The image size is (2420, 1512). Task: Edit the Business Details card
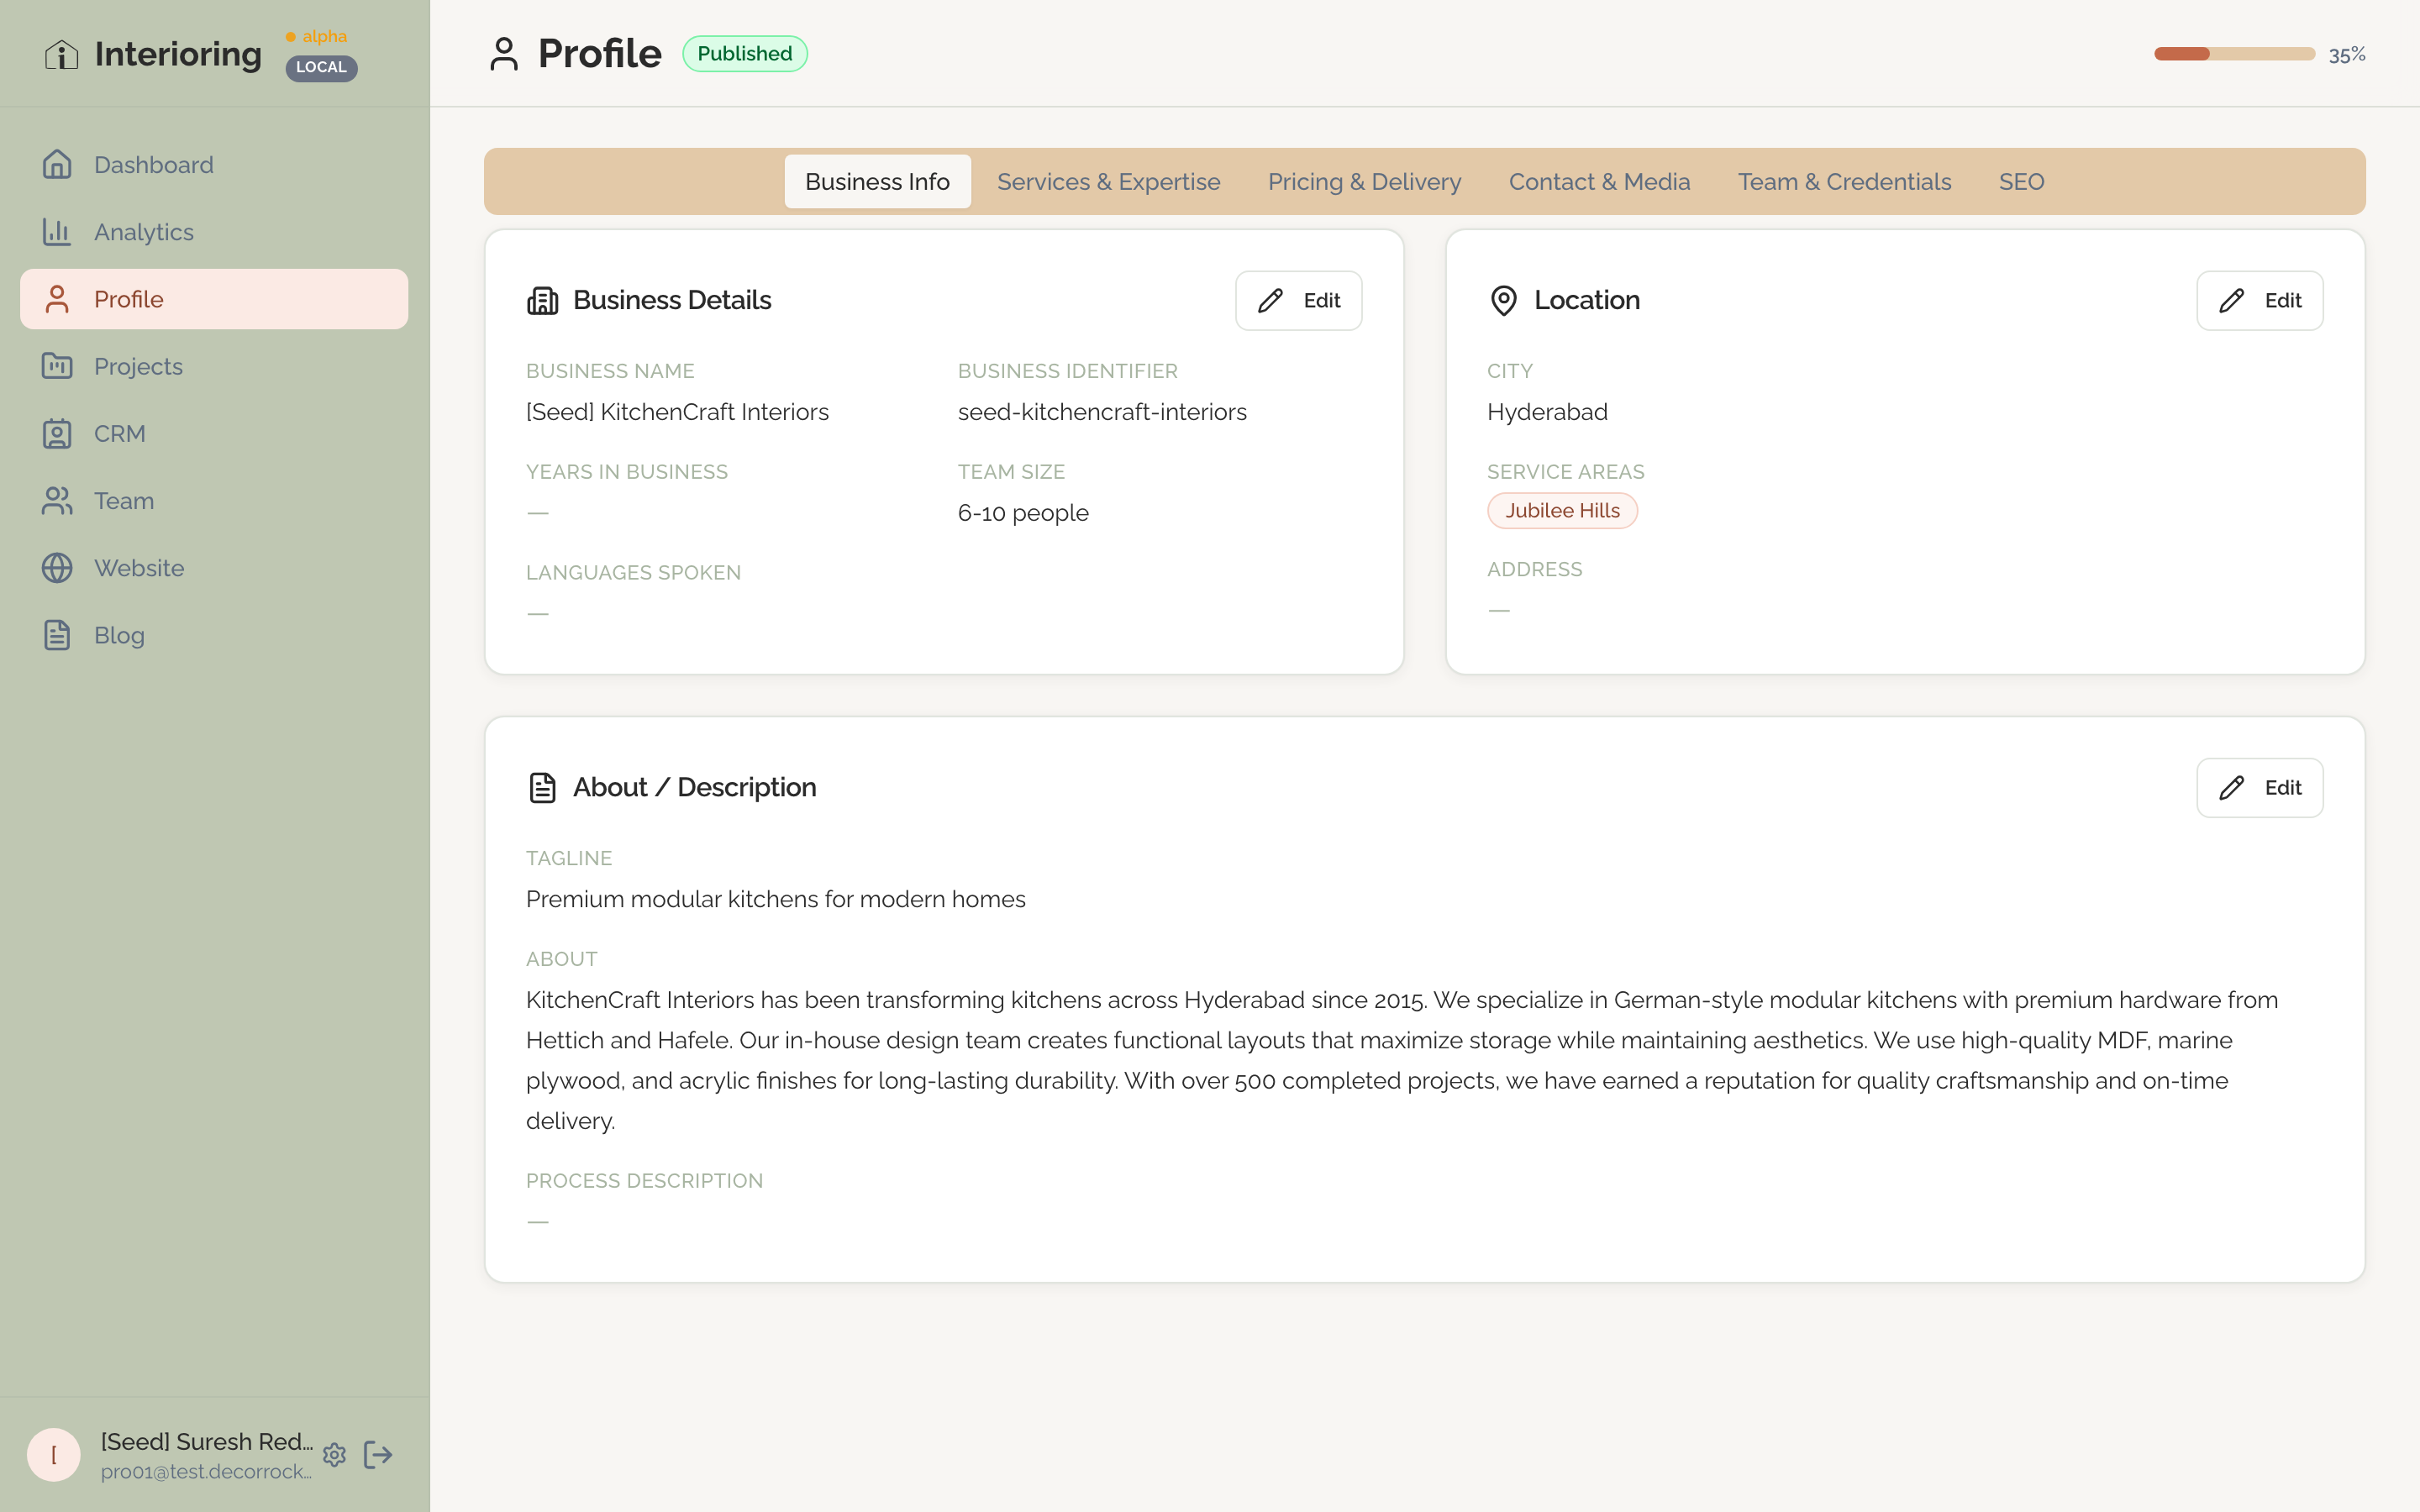1298,300
